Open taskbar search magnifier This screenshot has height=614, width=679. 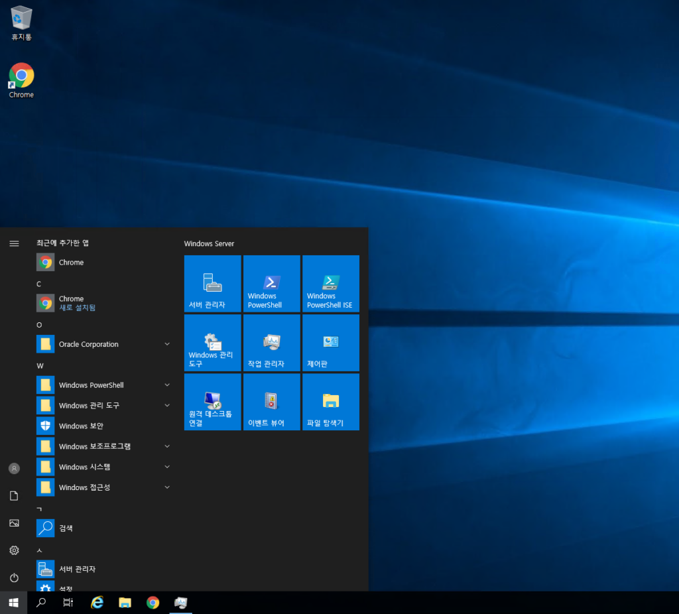[x=41, y=603]
